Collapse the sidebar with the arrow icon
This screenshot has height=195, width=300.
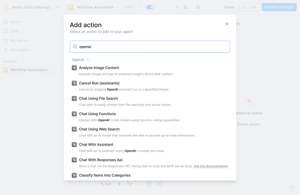point(58,7)
